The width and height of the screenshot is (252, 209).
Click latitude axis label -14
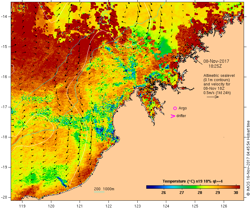[x=4, y=17]
